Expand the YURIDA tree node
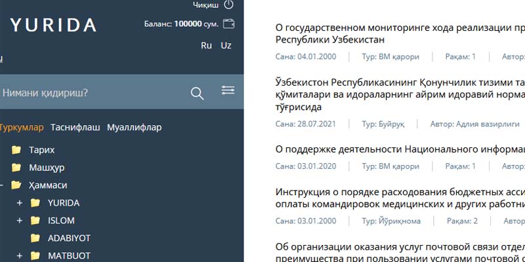Viewport: 525px width, 262px height. click(20, 203)
